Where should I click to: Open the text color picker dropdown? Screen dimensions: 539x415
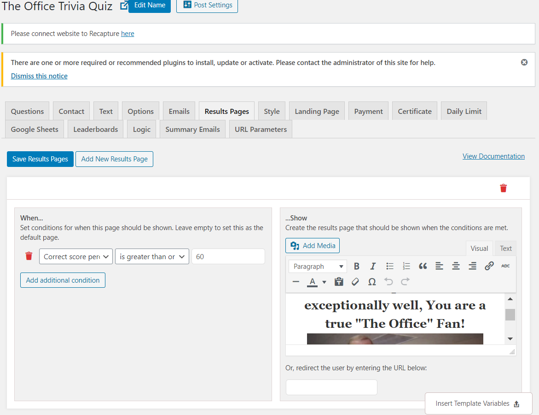tap(324, 282)
